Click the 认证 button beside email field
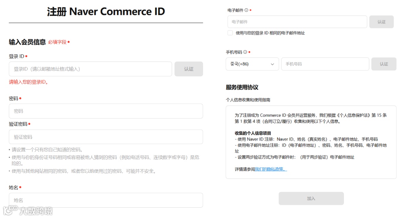Viewport: 405px width, 218px height. [381, 22]
